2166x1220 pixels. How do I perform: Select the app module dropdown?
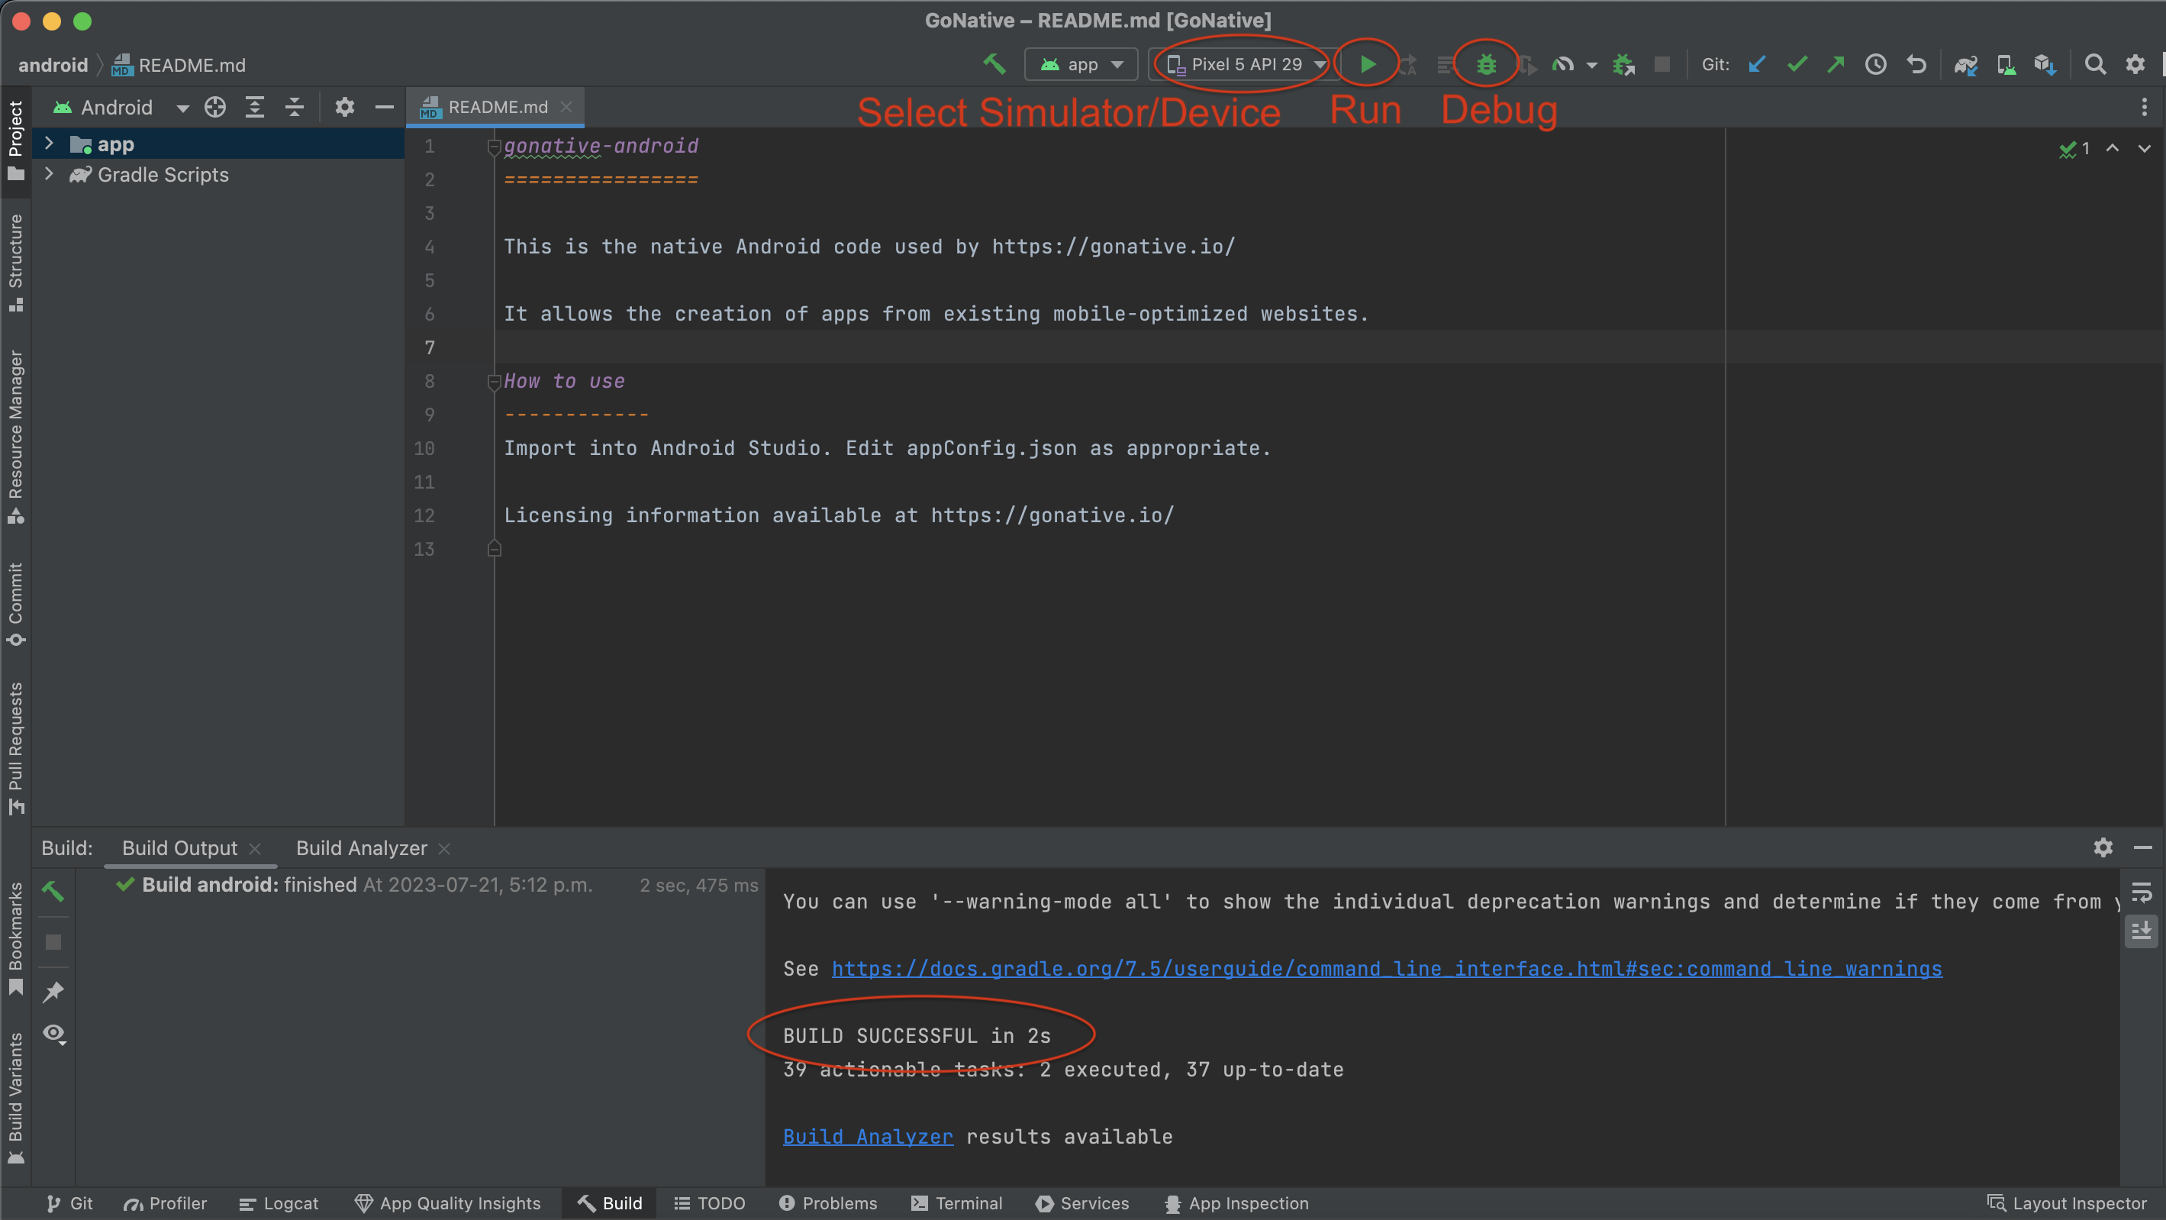click(x=1080, y=64)
